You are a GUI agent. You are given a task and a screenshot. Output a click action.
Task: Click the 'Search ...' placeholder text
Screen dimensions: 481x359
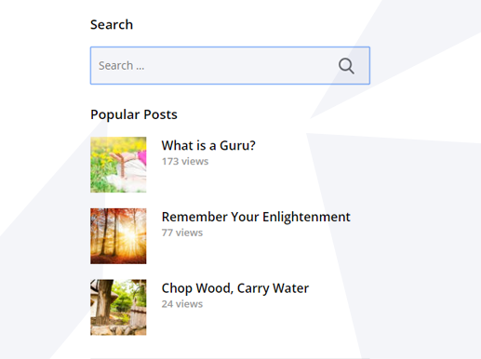(x=122, y=65)
